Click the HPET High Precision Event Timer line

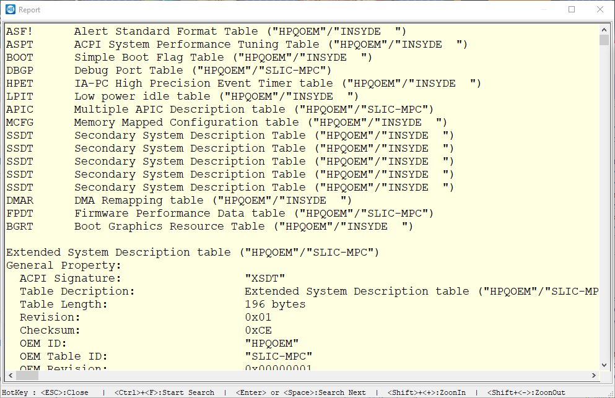click(x=243, y=84)
